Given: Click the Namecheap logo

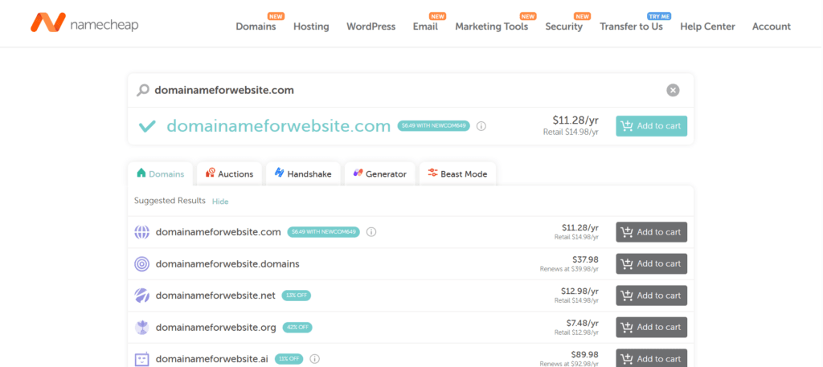Looking at the screenshot, I should coord(84,23).
